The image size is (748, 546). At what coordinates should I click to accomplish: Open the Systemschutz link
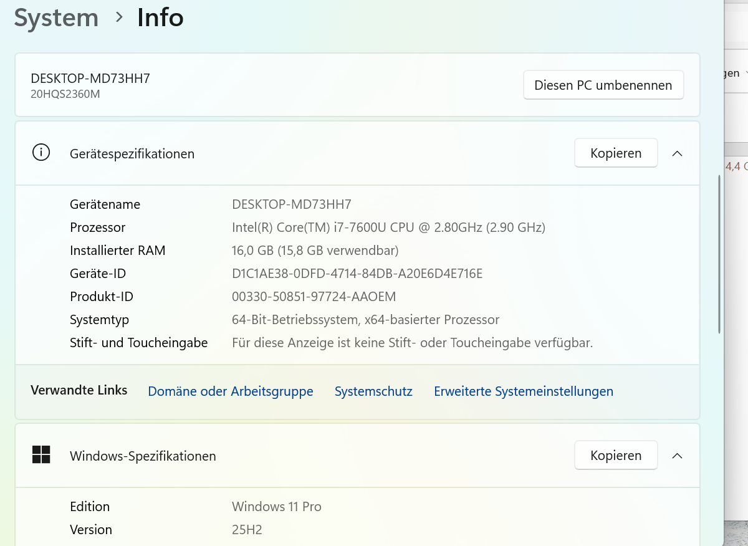point(373,391)
